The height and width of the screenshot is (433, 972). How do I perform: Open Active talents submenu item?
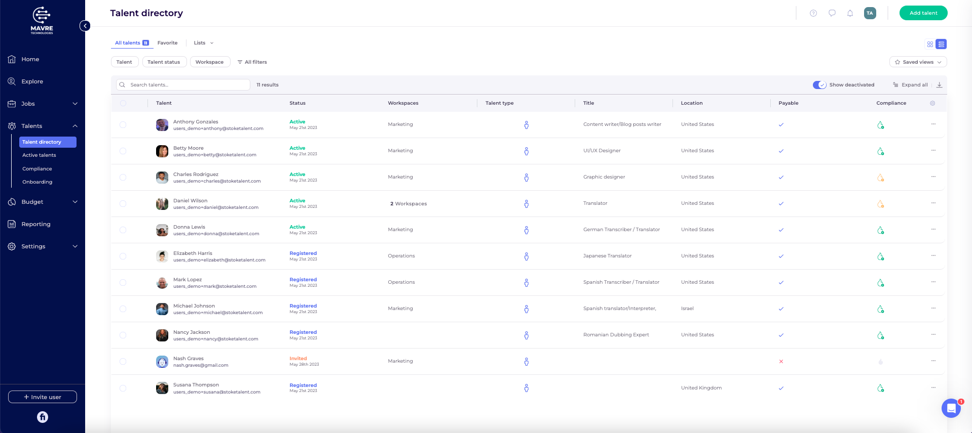pyautogui.click(x=39, y=155)
